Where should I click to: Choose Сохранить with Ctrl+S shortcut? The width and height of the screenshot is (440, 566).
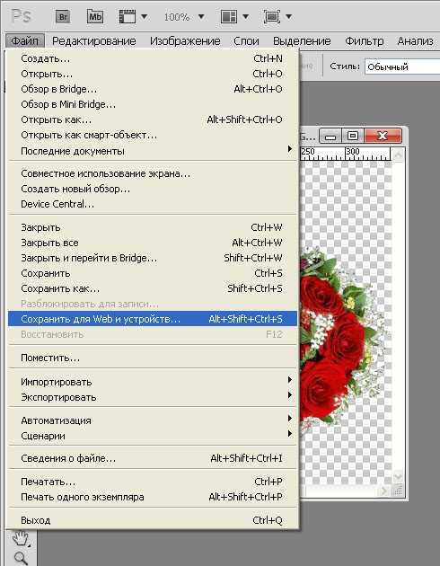153,273
